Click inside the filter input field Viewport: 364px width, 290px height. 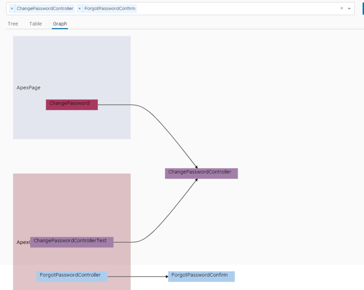213,8
